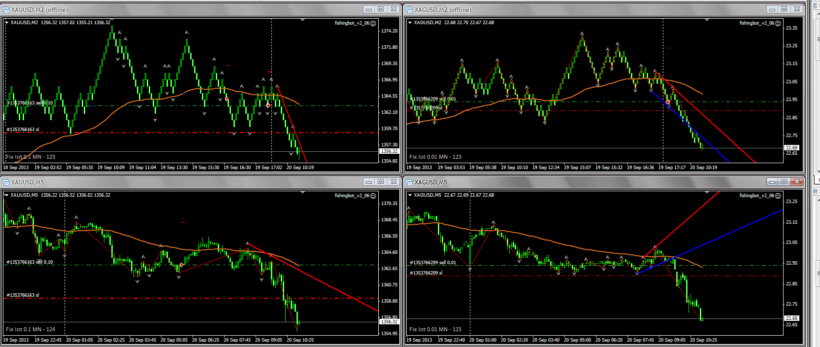The width and height of the screenshot is (820, 347).
Task: Select #1353766163 sl label in XAUUSD,M2 chart
Action: tap(23, 130)
